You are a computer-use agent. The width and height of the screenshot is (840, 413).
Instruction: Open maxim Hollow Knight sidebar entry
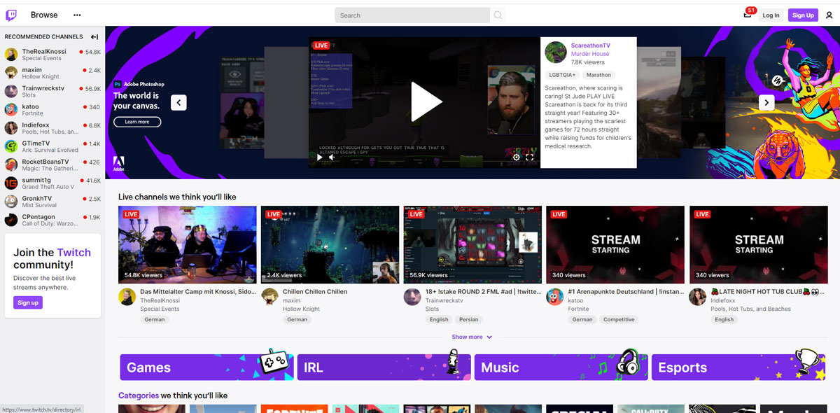point(52,73)
